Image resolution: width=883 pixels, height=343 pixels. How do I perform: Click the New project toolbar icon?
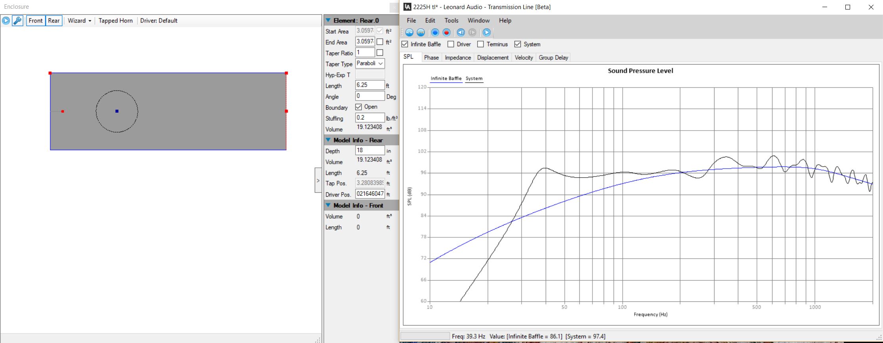409,32
